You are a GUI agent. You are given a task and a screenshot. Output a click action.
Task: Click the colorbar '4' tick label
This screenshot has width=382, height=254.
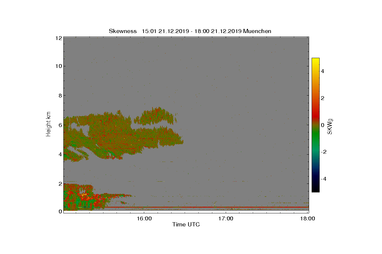click(322, 71)
